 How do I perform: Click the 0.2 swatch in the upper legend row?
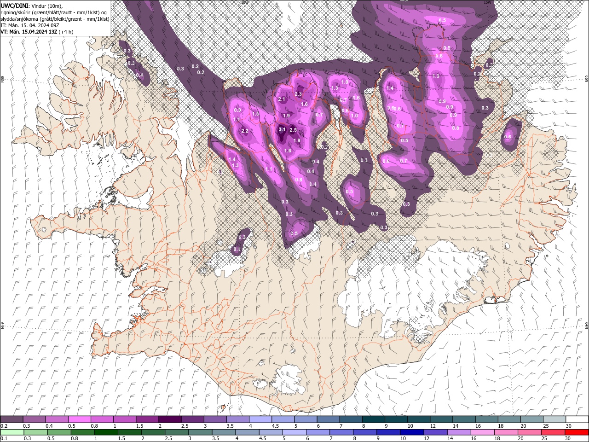pyautogui.click(x=12, y=419)
